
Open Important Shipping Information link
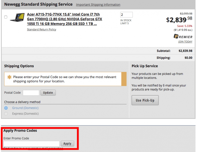[x=98, y=5]
